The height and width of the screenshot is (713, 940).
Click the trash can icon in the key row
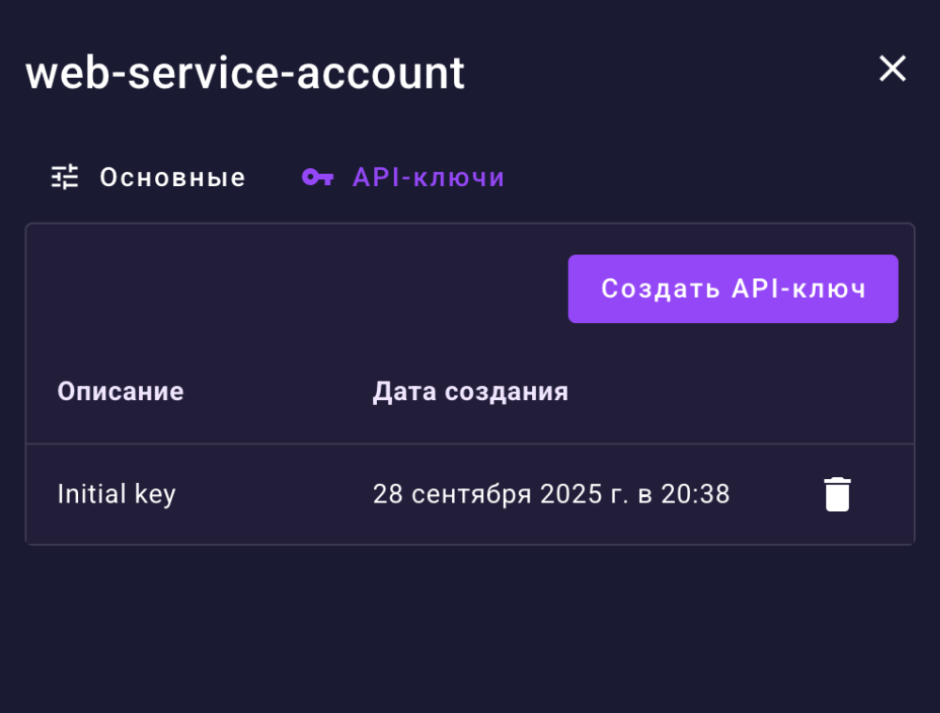pyautogui.click(x=837, y=494)
